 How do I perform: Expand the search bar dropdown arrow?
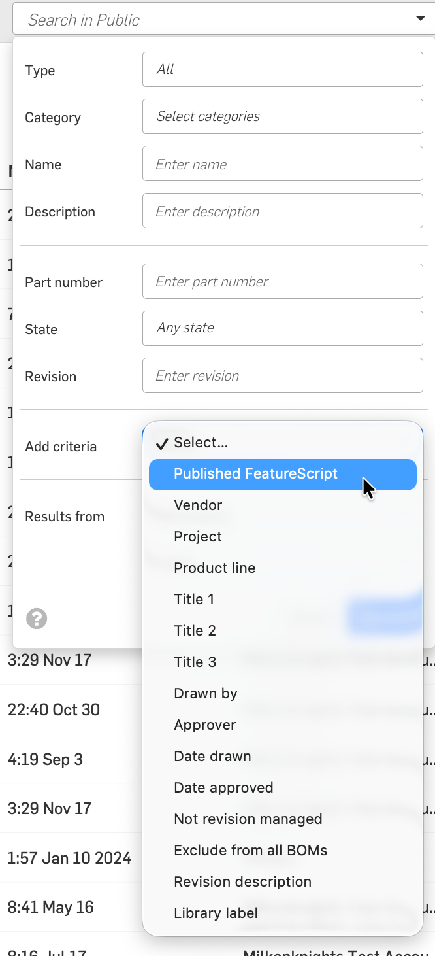click(x=420, y=19)
